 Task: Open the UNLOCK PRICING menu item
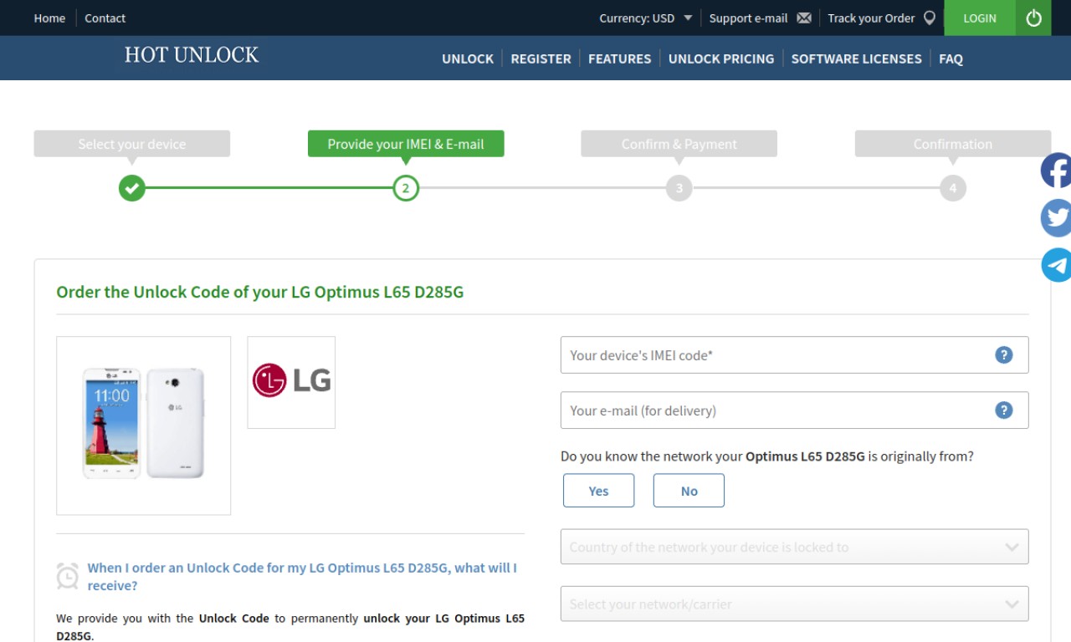[x=721, y=59]
